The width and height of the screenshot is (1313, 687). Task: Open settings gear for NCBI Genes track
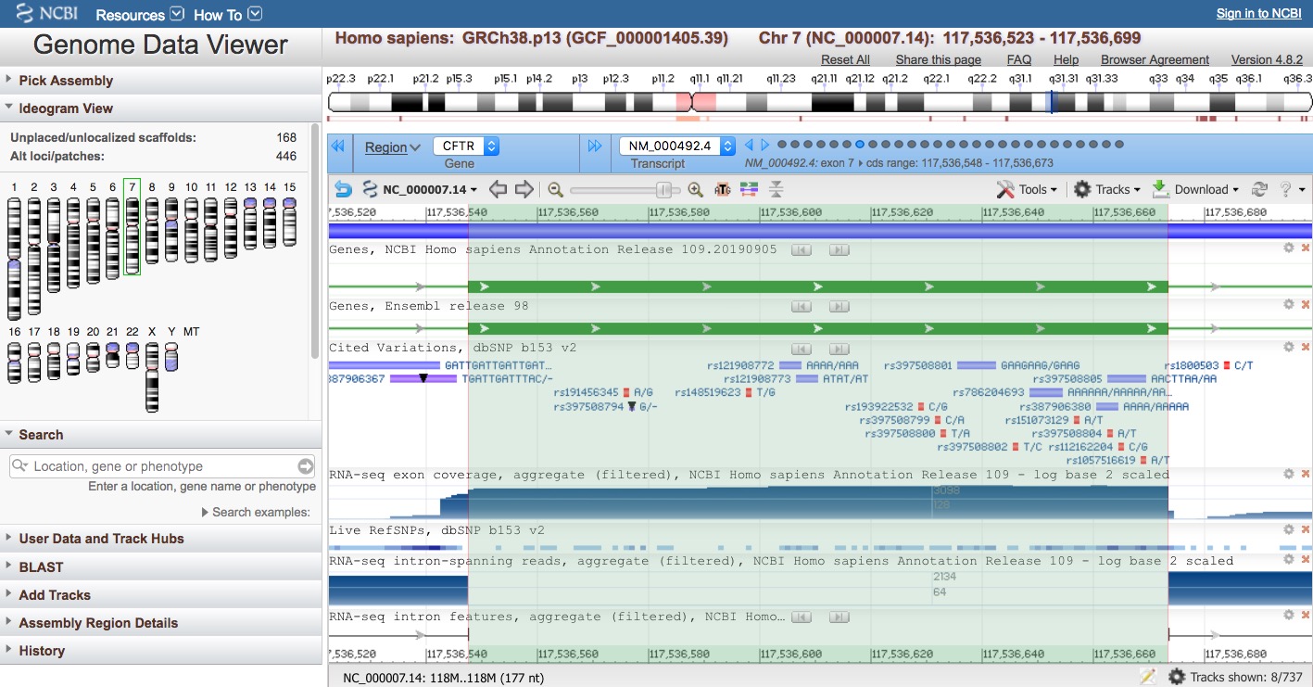[x=1288, y=248]
